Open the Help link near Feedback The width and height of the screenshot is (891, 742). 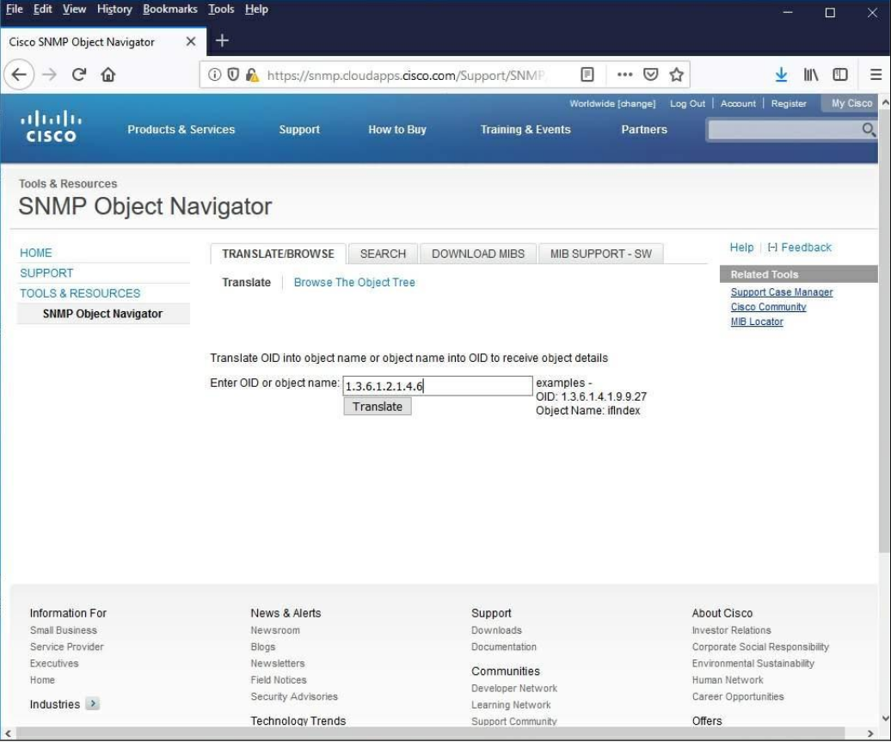point(741,248)
